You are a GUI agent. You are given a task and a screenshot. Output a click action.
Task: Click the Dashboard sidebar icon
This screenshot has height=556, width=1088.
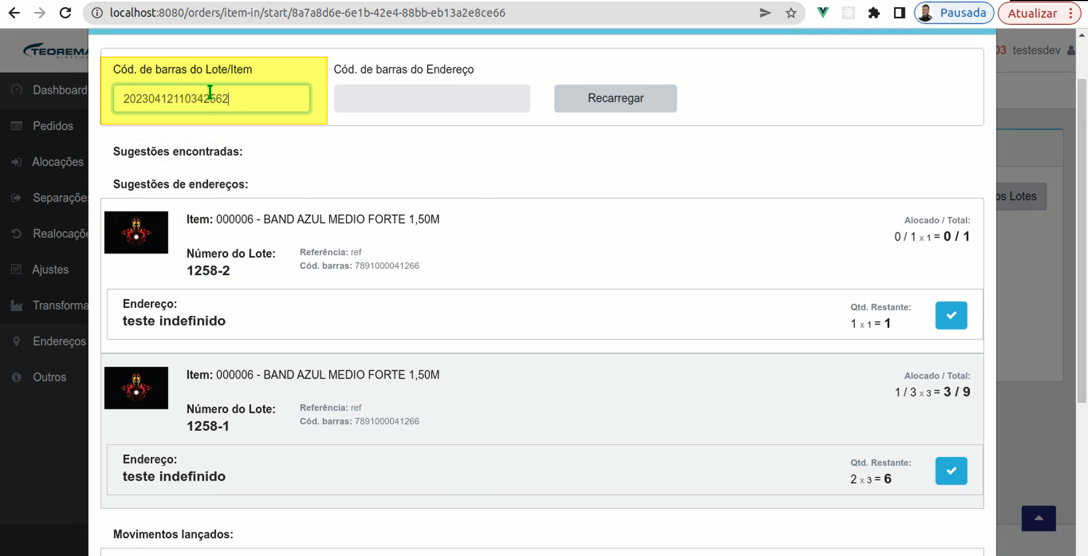click(16, 90)
